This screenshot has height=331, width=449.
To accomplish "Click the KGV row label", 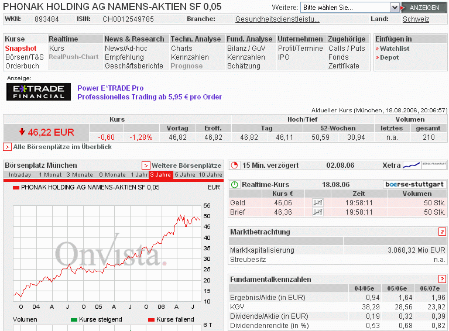I will (237, 307).
